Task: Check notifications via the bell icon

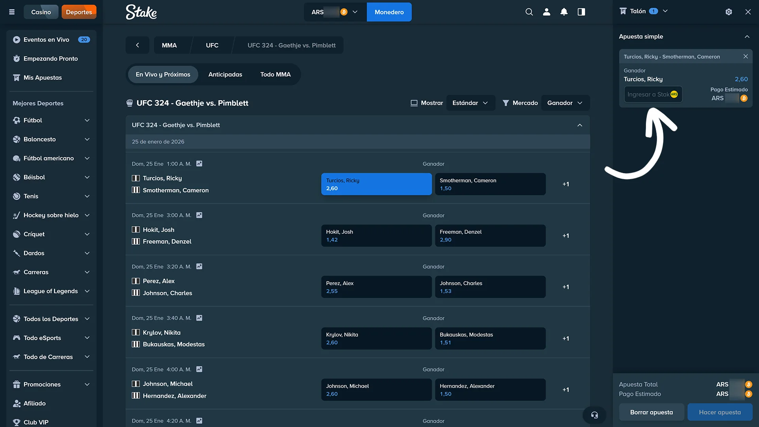Action: [x=564, y=12]
